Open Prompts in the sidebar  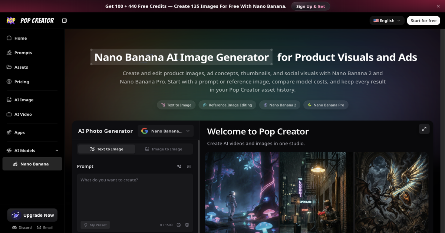coord(32,53)
